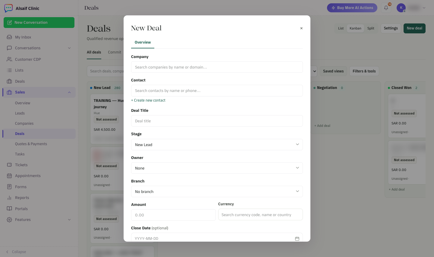Open the account menu chevron
434x257 pixels.
424,8
